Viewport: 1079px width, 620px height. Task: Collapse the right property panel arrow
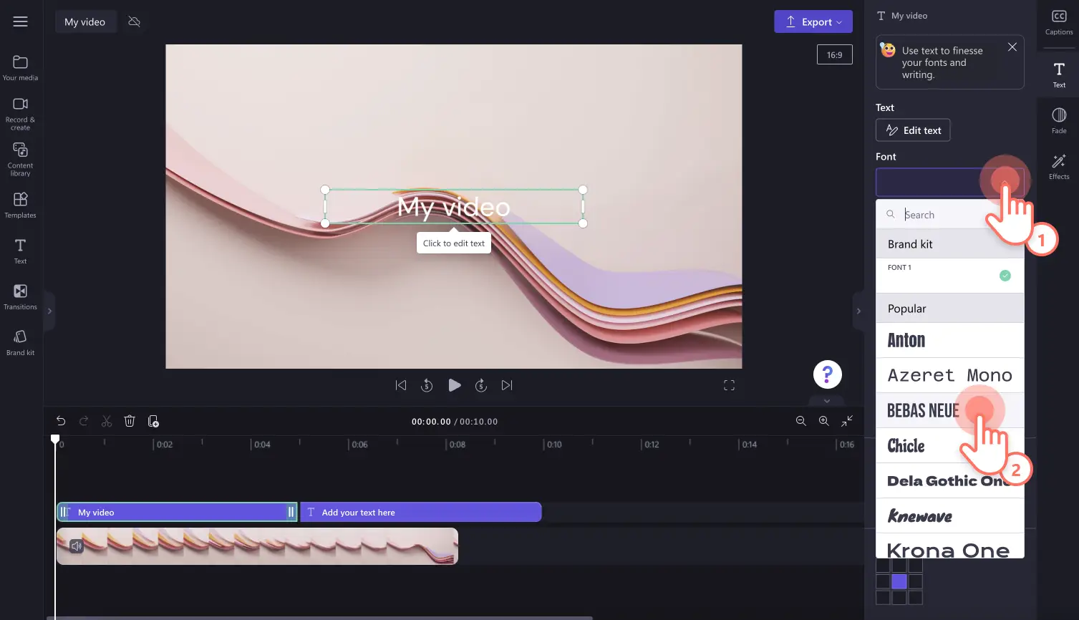tap(858, 311)
